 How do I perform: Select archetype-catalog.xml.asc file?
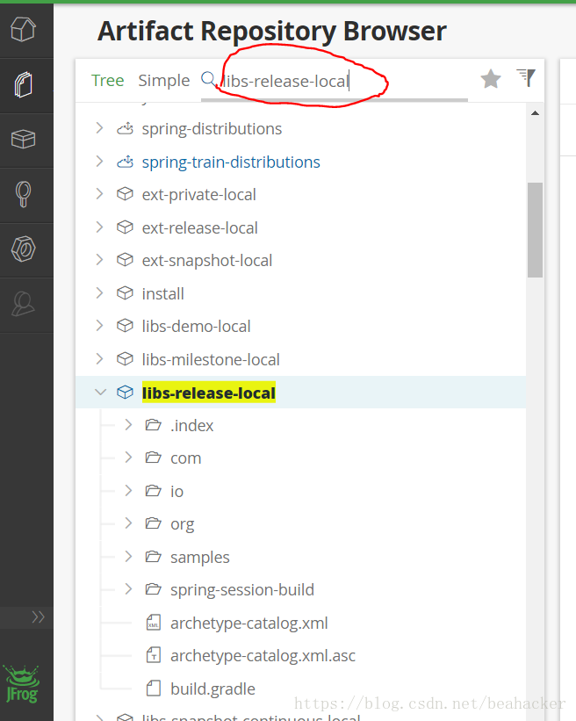click(x=263, y=656)
